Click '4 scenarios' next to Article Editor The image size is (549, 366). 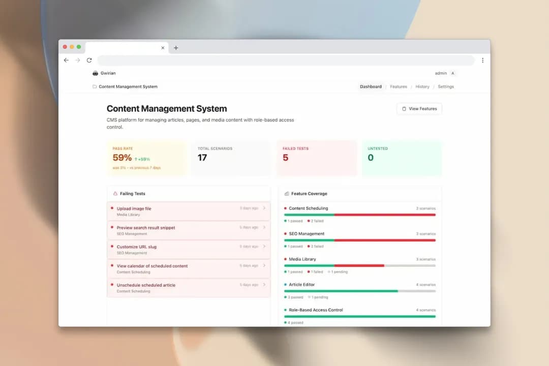pyautogui.click(x=426, y=285)
